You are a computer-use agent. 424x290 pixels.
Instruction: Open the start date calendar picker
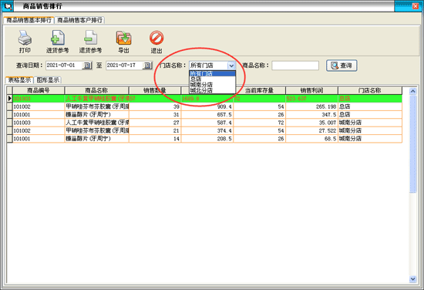point(87,66)
